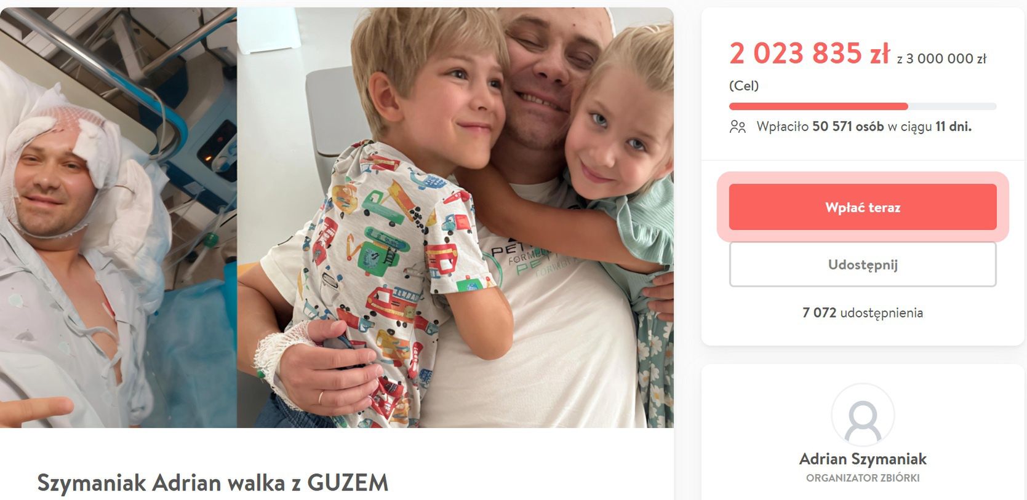Click the fundraising progress bar

pos(862,106)
